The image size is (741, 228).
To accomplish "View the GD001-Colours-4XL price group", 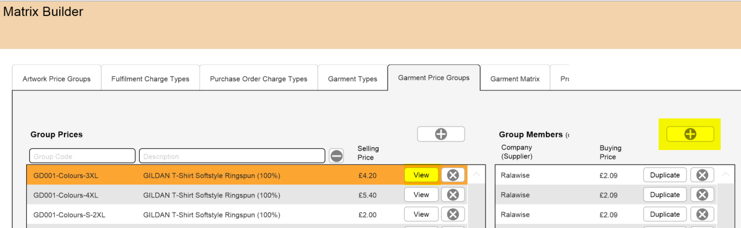I will click(422, 195).
